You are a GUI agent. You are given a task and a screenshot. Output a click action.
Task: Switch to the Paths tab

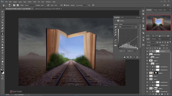159,39
